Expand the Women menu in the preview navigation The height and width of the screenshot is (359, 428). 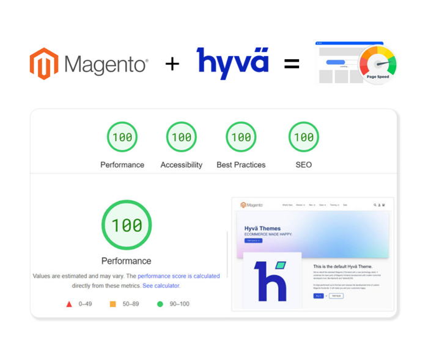[300, 205]
